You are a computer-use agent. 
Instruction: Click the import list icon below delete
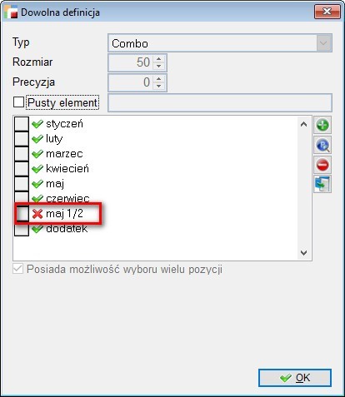[322, 184]
